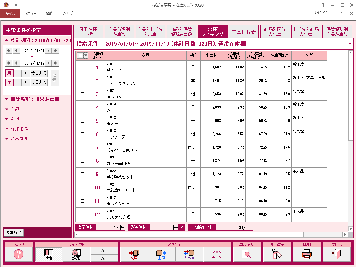Open the header select-all dropdown arrow
The width and height of the screenshot is (357, 268).
[86, 56]
